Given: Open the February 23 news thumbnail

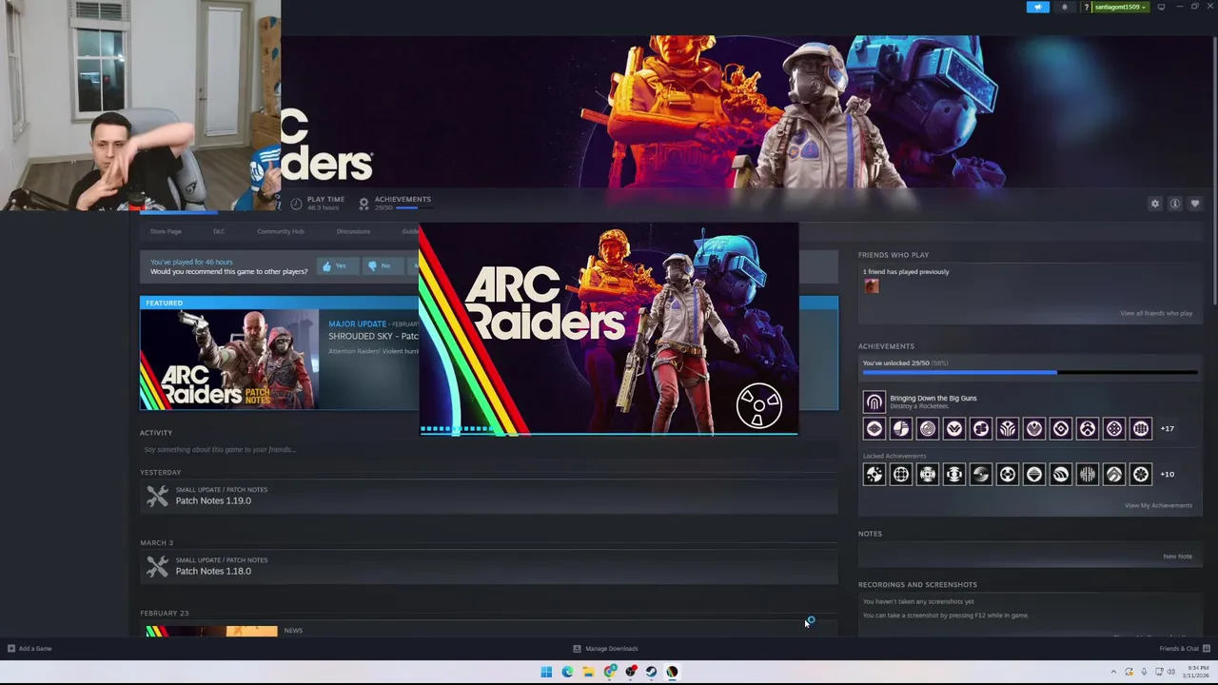Looking at the screenshot, I should [x=211, y=631].
